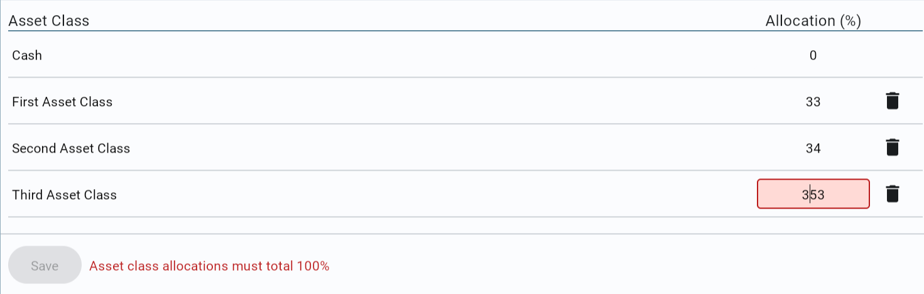This screenshot has height=294, width=924.
Task: Click the Cash allocation value 0
Action: pyautogui.click(x=813, y=55)
